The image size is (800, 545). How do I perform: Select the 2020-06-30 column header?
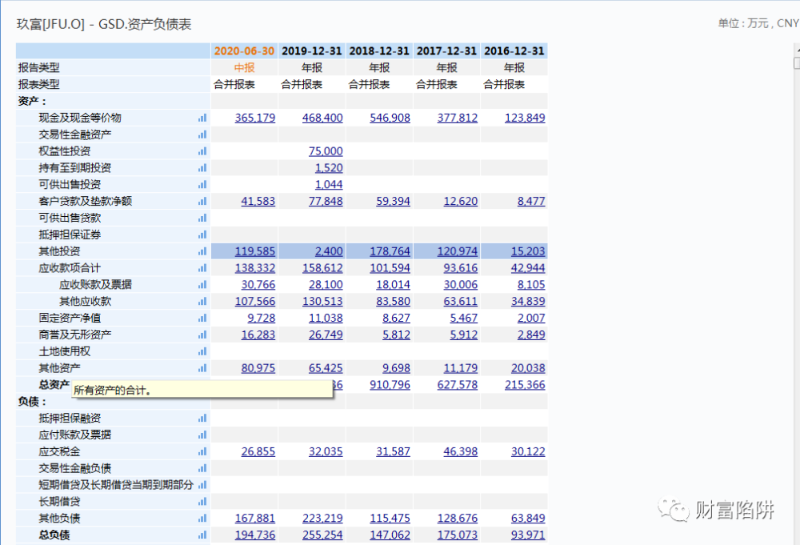tap(244, 51)
